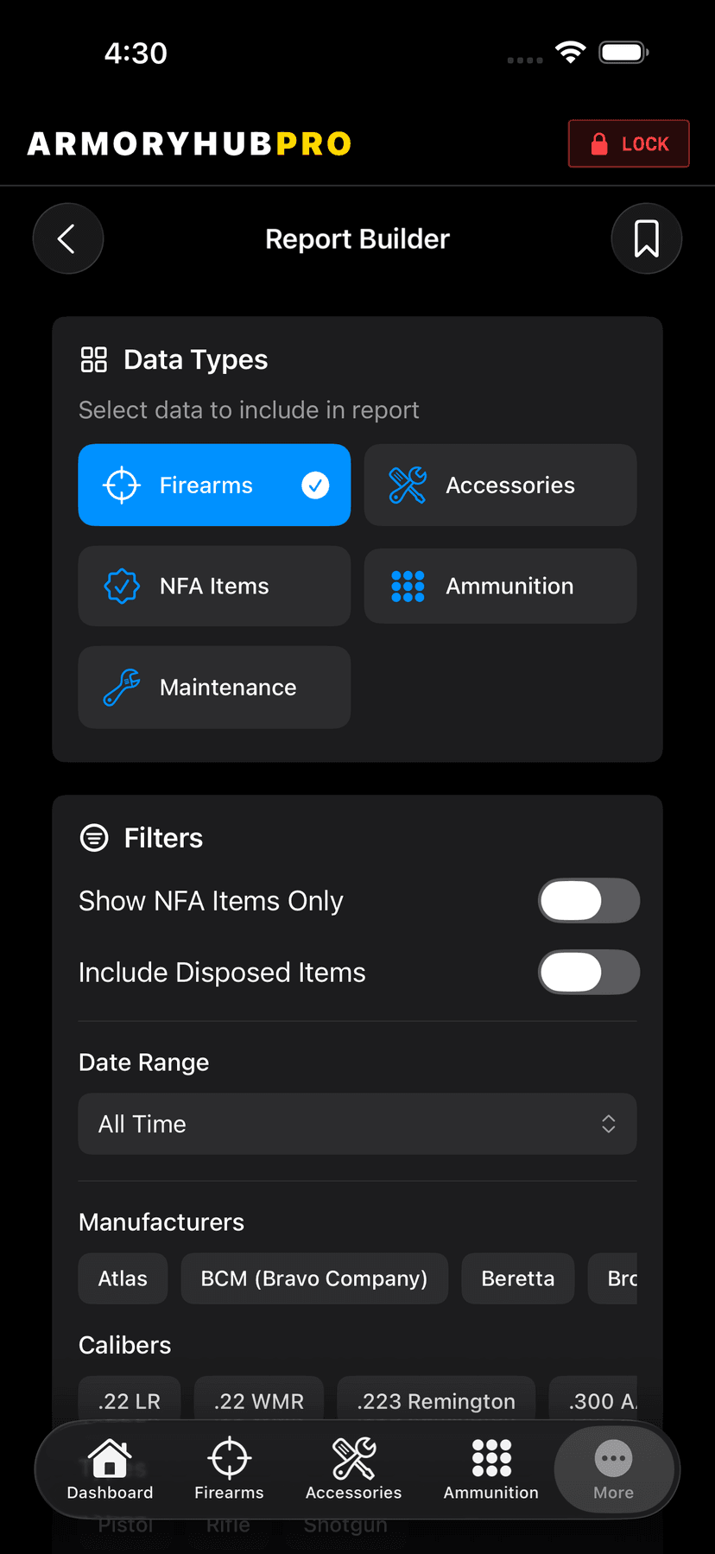Viewport: 715px width, 1554px height.
Task: Choose BCM (Bravo Company) manufacturer chip
Action: click(x=314, y=1278)
